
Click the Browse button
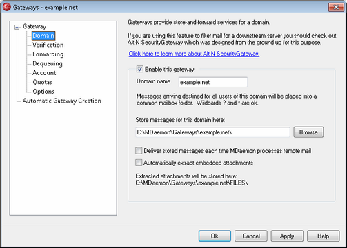pyautogui.click(x=308, y=132)
